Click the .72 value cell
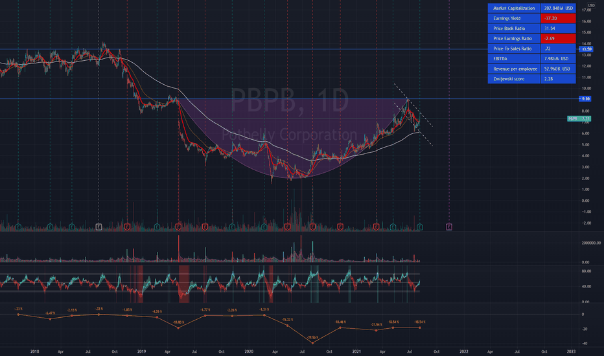 [x=558, y=49]
